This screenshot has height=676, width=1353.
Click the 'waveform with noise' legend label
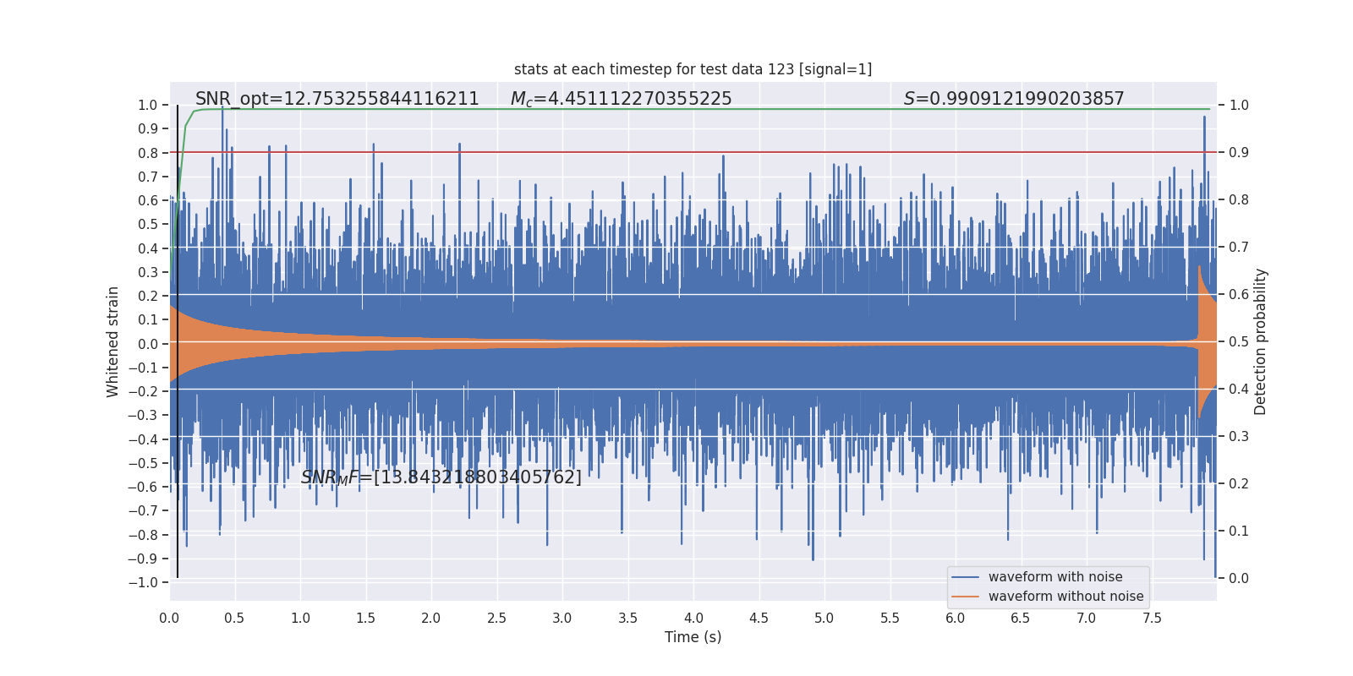pos(1055,577)
